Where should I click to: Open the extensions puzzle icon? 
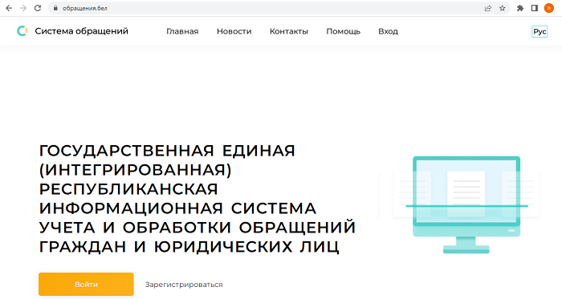click(x=520, y=8)
